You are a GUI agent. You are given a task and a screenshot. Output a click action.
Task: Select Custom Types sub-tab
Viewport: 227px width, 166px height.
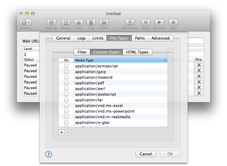coord(107,52)
